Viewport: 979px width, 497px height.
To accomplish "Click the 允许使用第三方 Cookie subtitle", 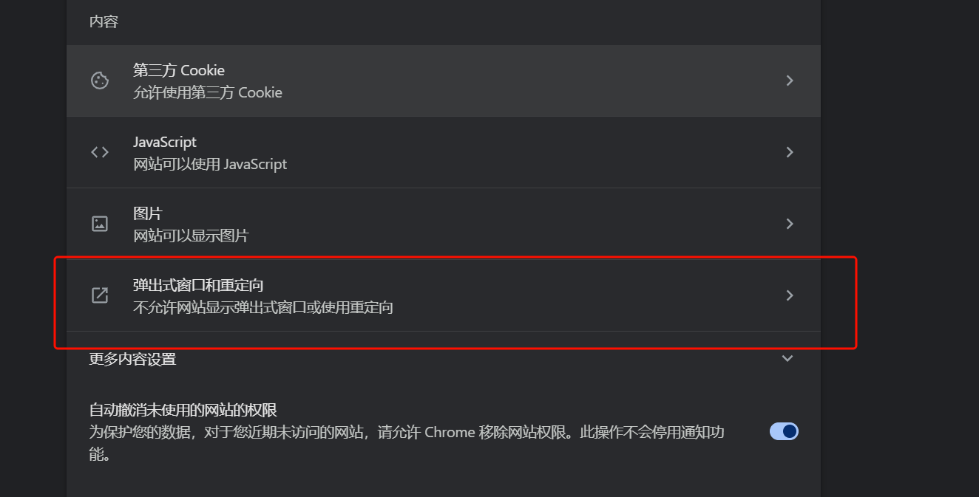I will pyautogui.click(x=208, y=92).
